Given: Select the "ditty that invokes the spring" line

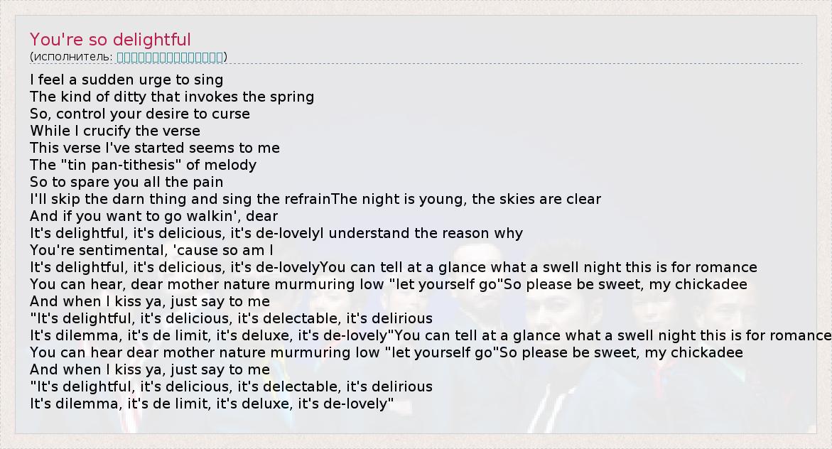Looking at the screenshot, I should point(172,97).
